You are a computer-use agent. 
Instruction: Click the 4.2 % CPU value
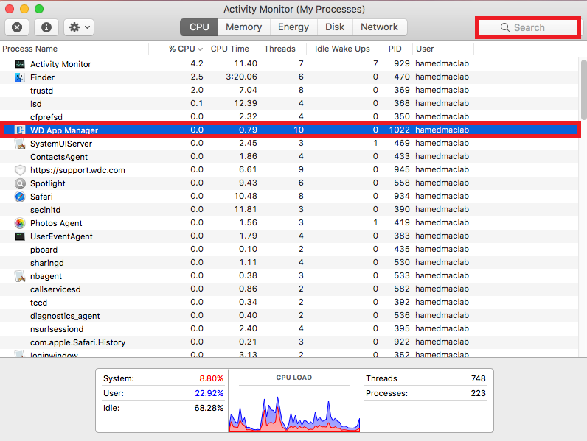point(197,63)
